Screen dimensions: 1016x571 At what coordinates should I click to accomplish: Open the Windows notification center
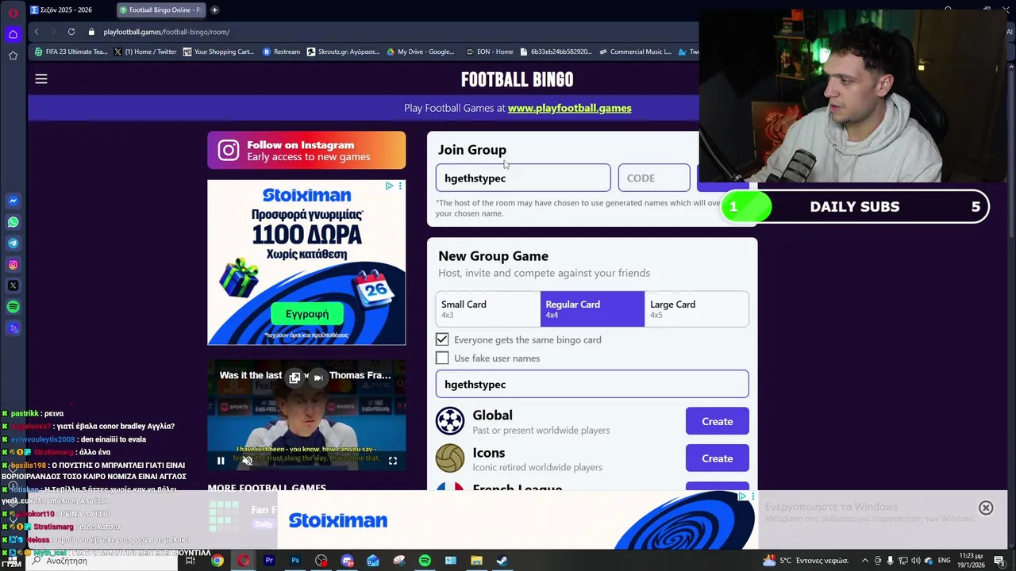(x=999, y=561)
